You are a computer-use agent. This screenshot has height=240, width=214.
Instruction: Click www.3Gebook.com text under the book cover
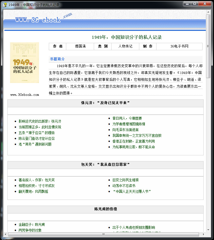tap(25, 95)
